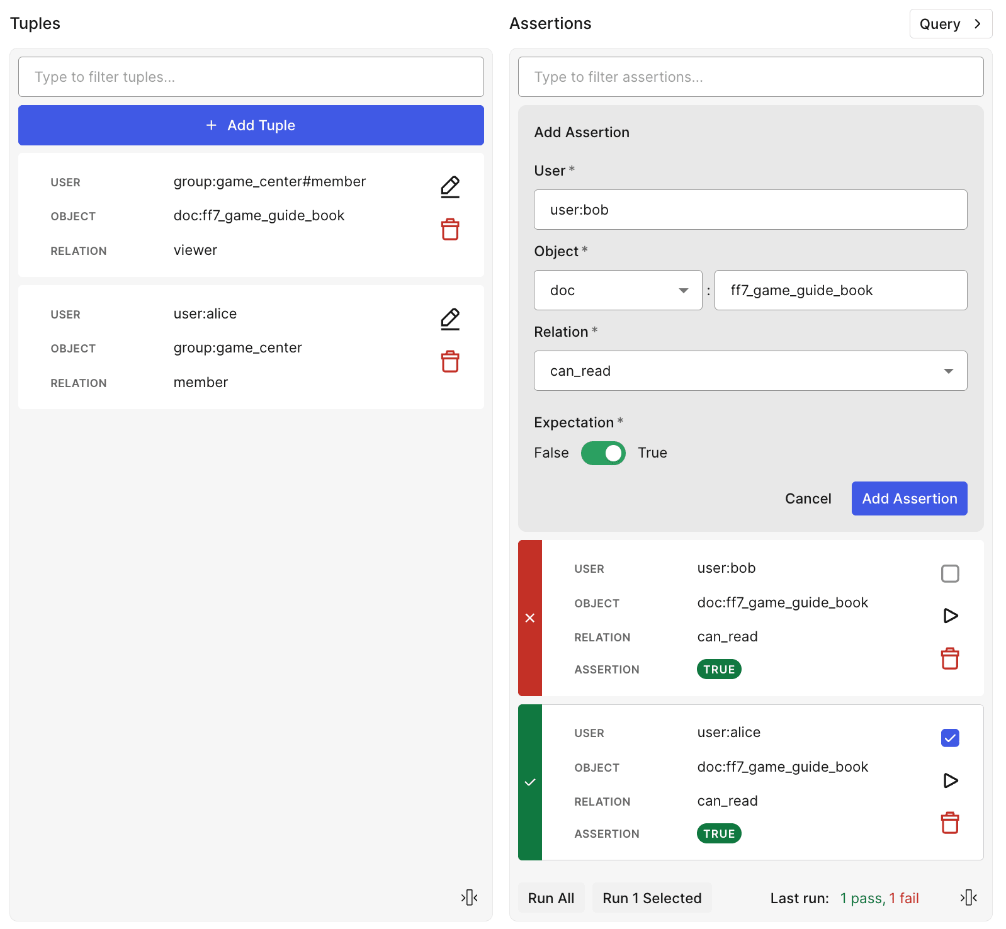Screen dimensions: 1006x929
Task: Collapse the Tuples panel
Action: coord(469,898)
